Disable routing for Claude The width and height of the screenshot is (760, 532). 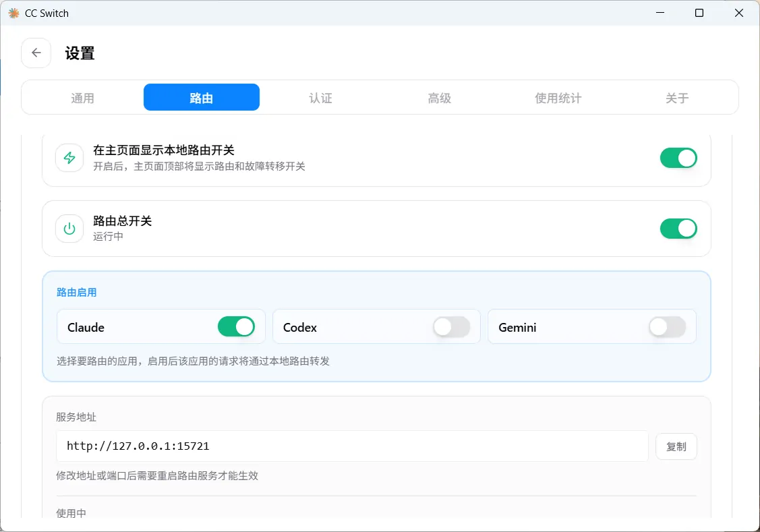(236, 326)
